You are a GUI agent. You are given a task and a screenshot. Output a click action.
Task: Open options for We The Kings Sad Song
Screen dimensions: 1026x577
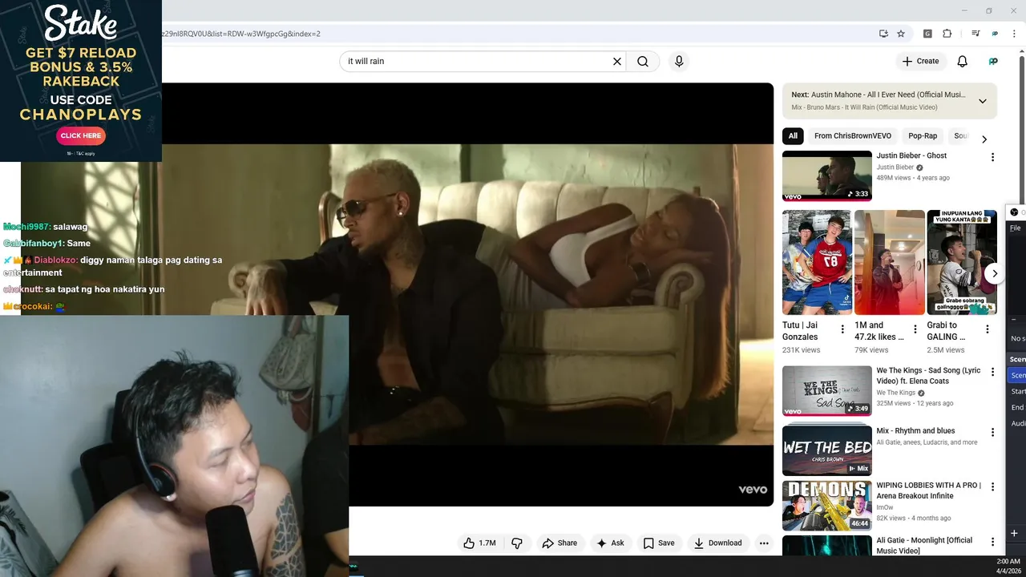pos(992,373)
